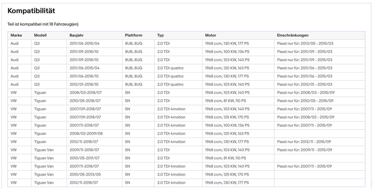Click the 'Modell' column header

pos(40,35)
